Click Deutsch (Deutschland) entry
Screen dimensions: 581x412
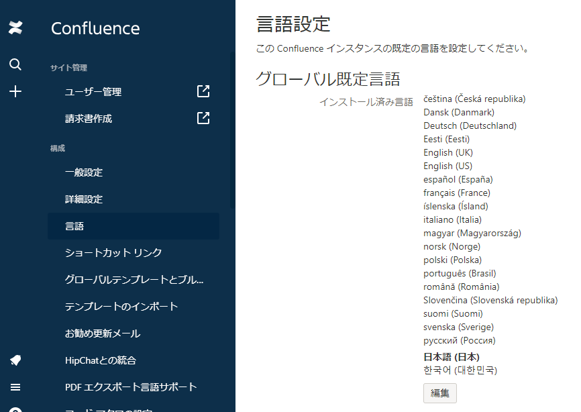click(x=470, y=126)
